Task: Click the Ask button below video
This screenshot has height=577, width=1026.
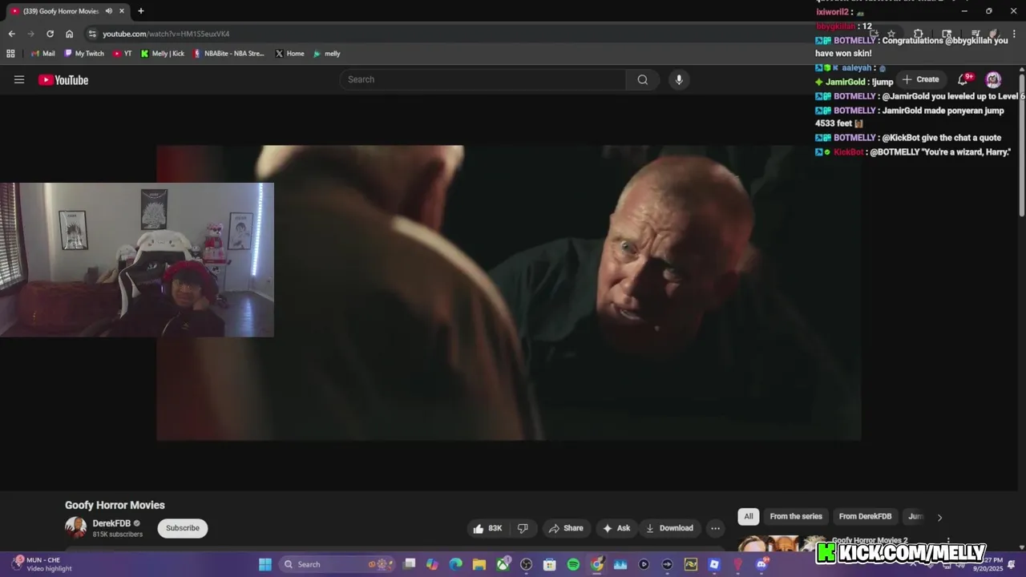Action: (616, 528)
